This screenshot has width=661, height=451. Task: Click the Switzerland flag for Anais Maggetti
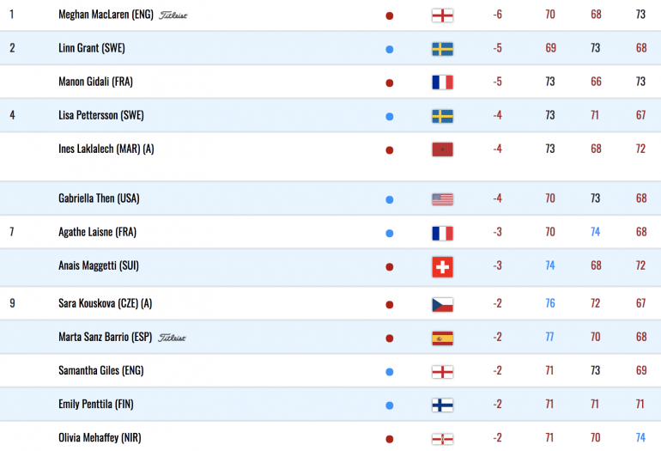click(442, 267)
